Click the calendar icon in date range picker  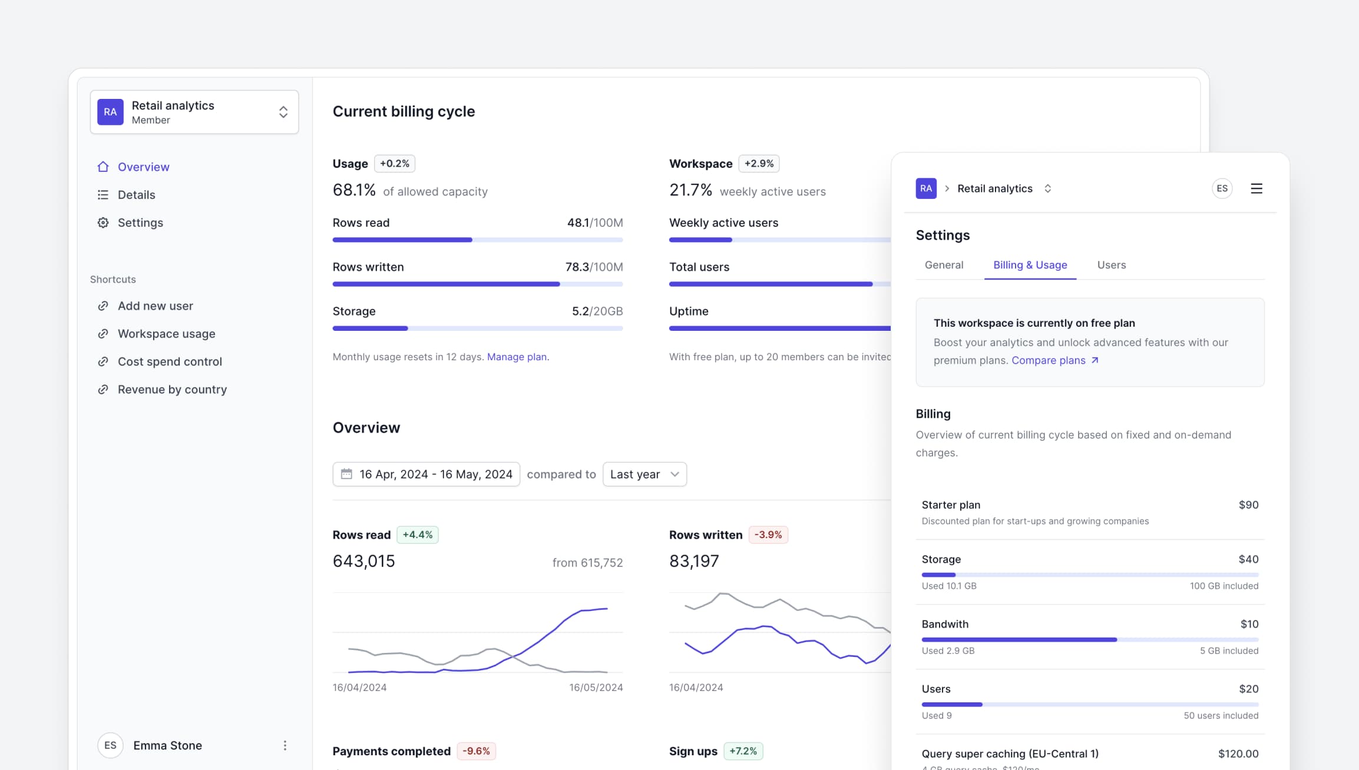(x=347, y=474)
